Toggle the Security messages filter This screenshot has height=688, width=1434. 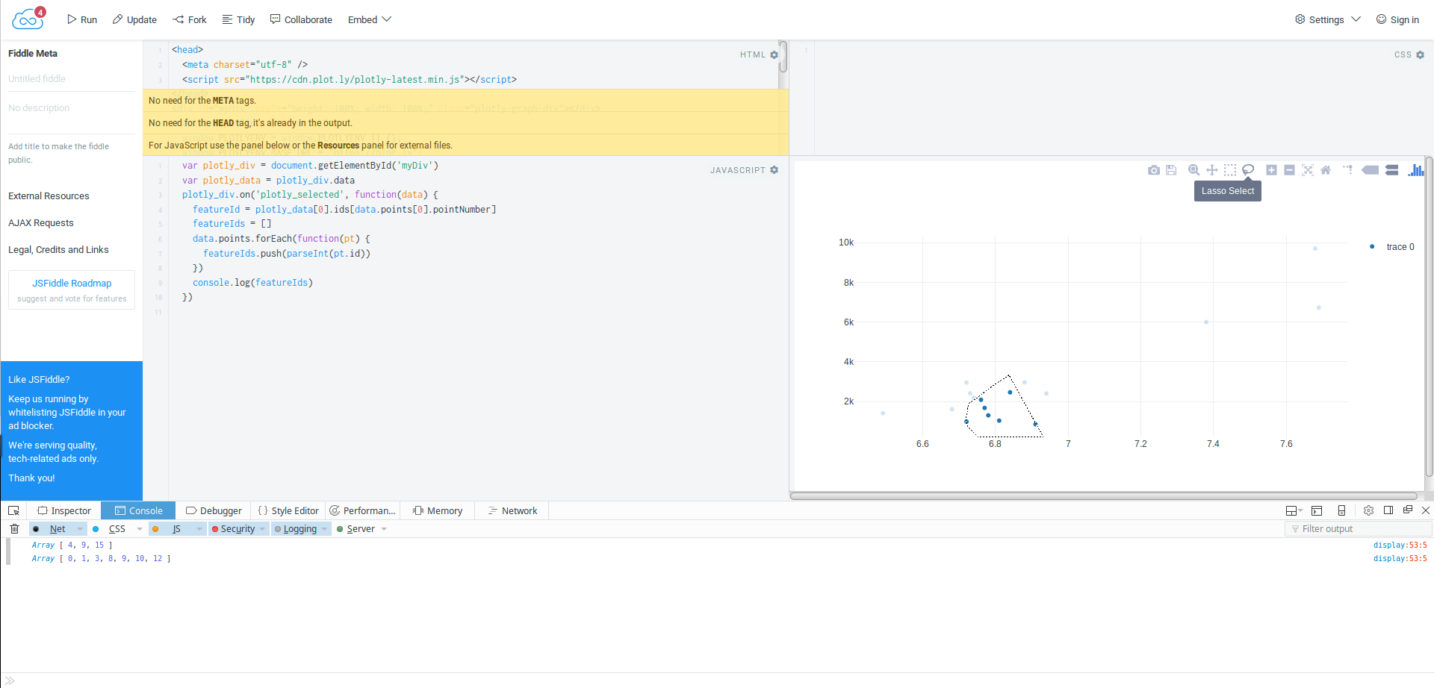[238, 529]
